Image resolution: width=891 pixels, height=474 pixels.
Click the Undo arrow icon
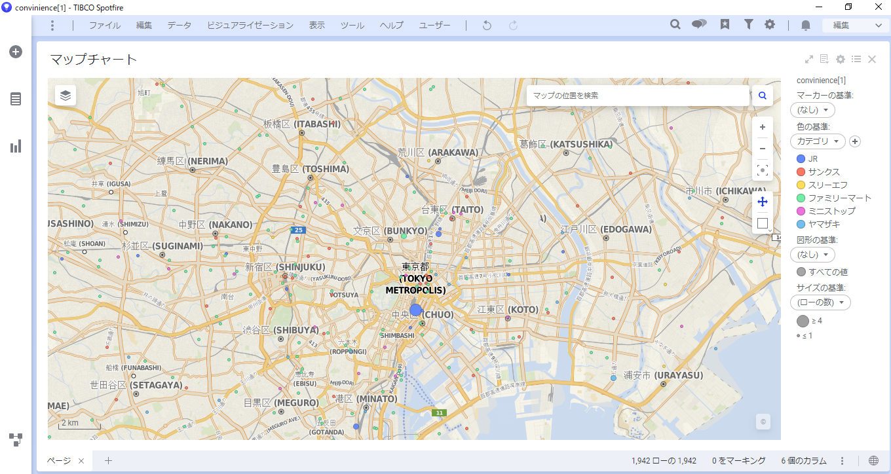tap(487, 26)
